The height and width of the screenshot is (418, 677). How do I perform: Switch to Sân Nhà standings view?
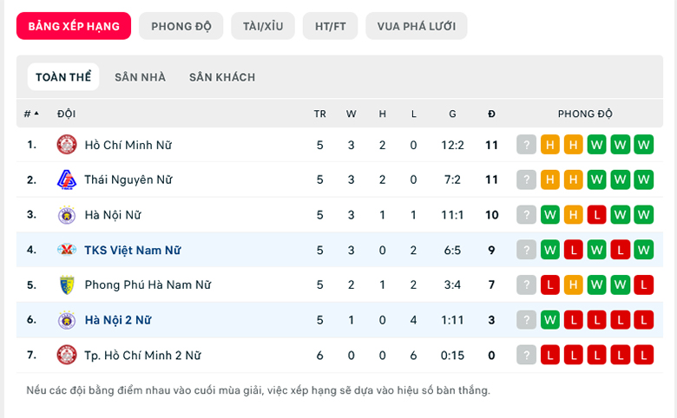point(140,77)
